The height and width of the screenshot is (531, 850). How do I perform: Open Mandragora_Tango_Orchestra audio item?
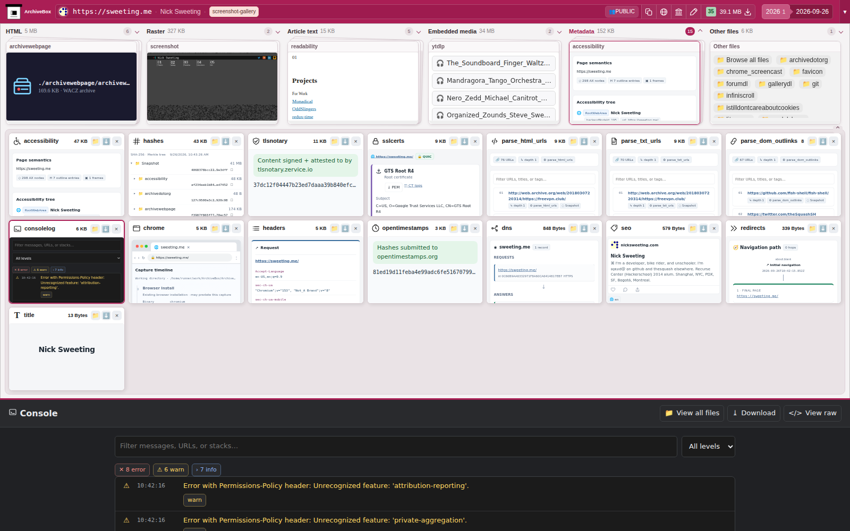click(x=494, y=81)
